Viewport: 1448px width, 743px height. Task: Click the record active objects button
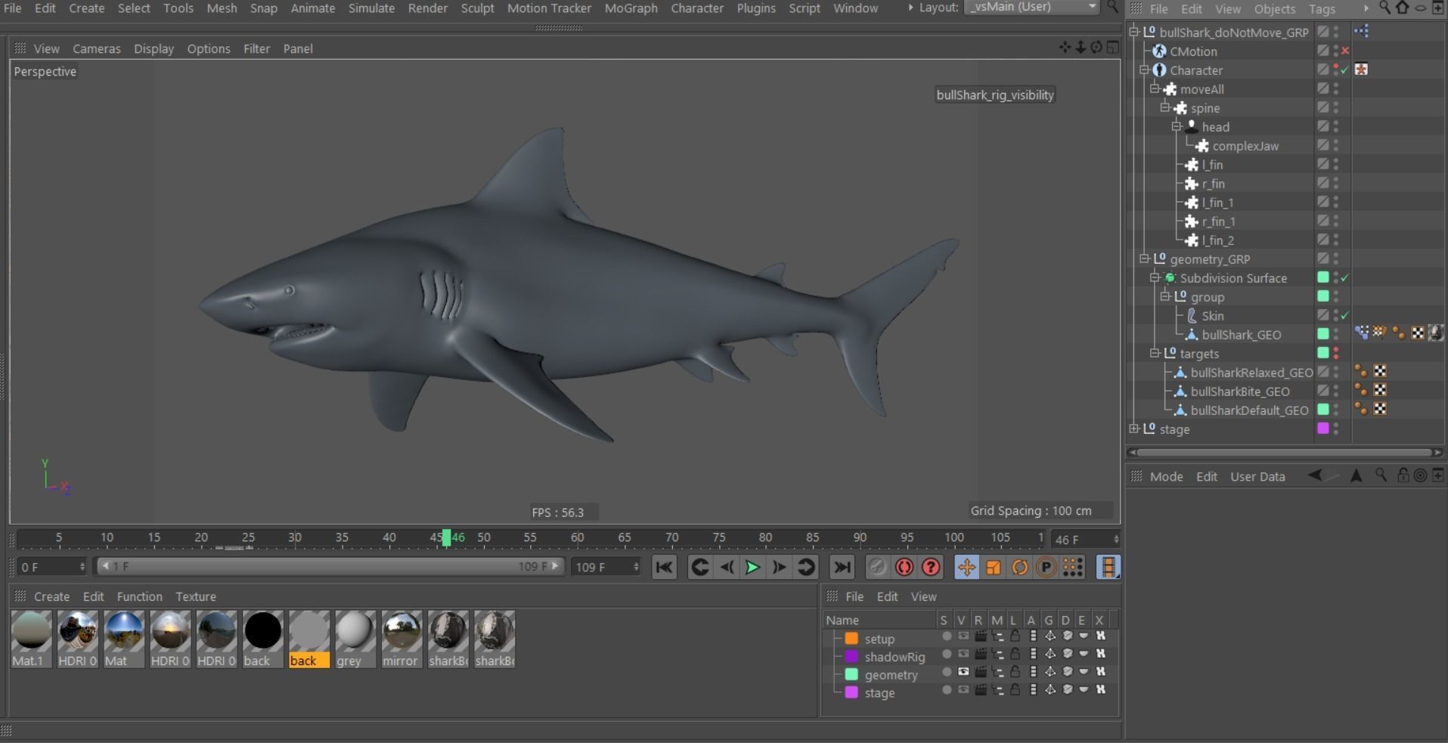[x=877, y=567]
